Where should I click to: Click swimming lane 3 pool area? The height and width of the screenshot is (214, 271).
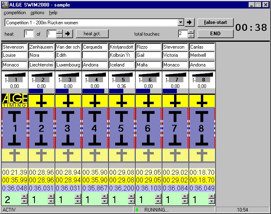(68, 128)
